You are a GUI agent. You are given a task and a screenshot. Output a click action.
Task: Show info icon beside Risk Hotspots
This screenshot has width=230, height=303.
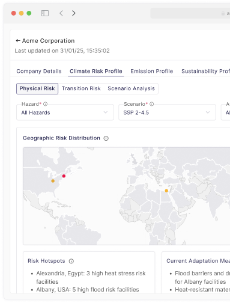pos(71,261)
